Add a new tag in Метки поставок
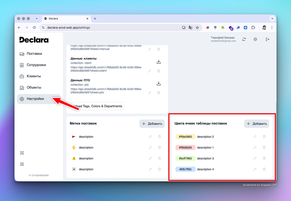Viewport: 291px width, 201px height. click(x=152, y=124)
